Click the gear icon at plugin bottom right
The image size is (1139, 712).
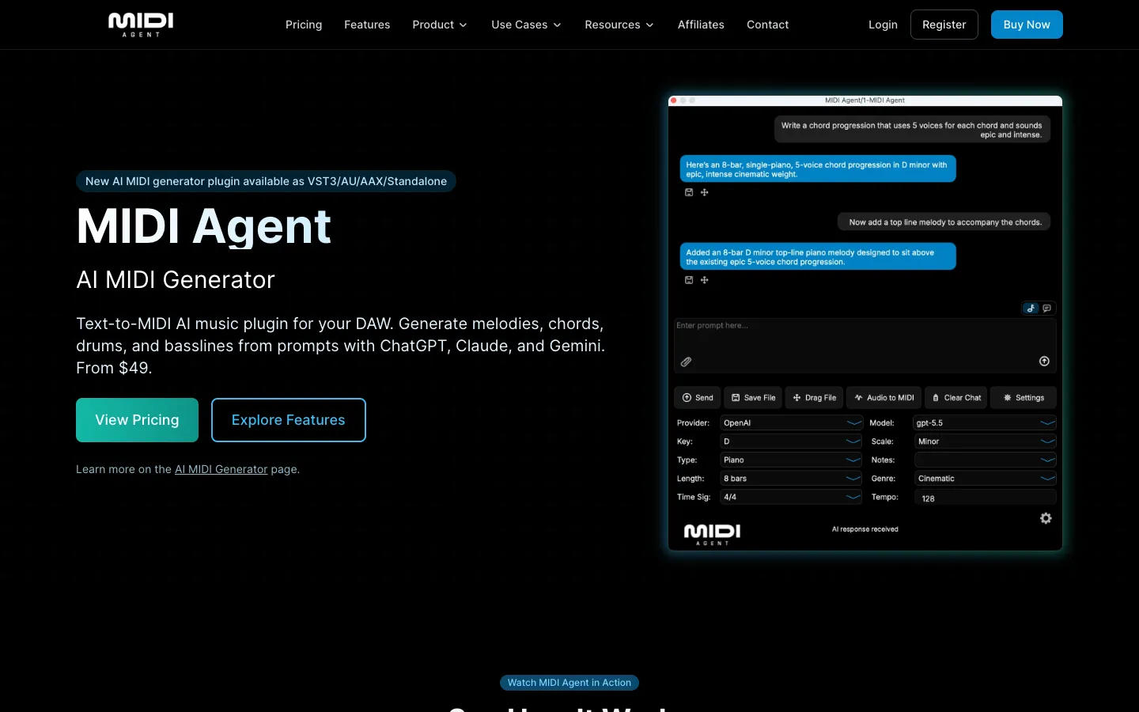tap(1046, 518)
